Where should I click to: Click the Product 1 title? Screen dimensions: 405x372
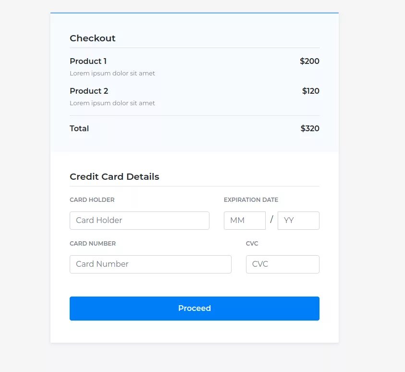88,61
